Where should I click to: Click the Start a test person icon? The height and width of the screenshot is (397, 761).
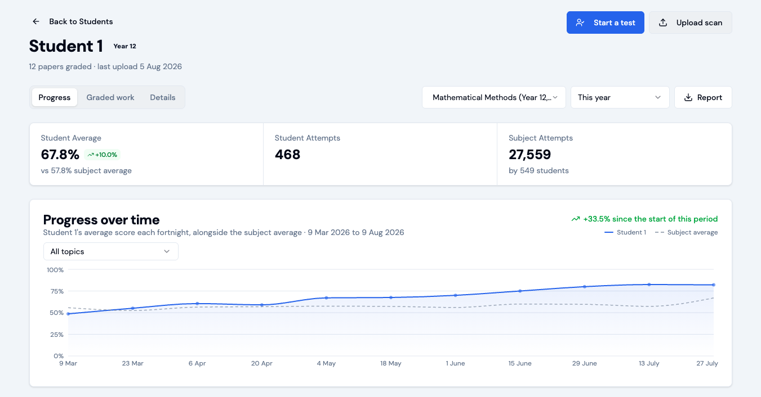pyautogui.click(x=580, y=22)
